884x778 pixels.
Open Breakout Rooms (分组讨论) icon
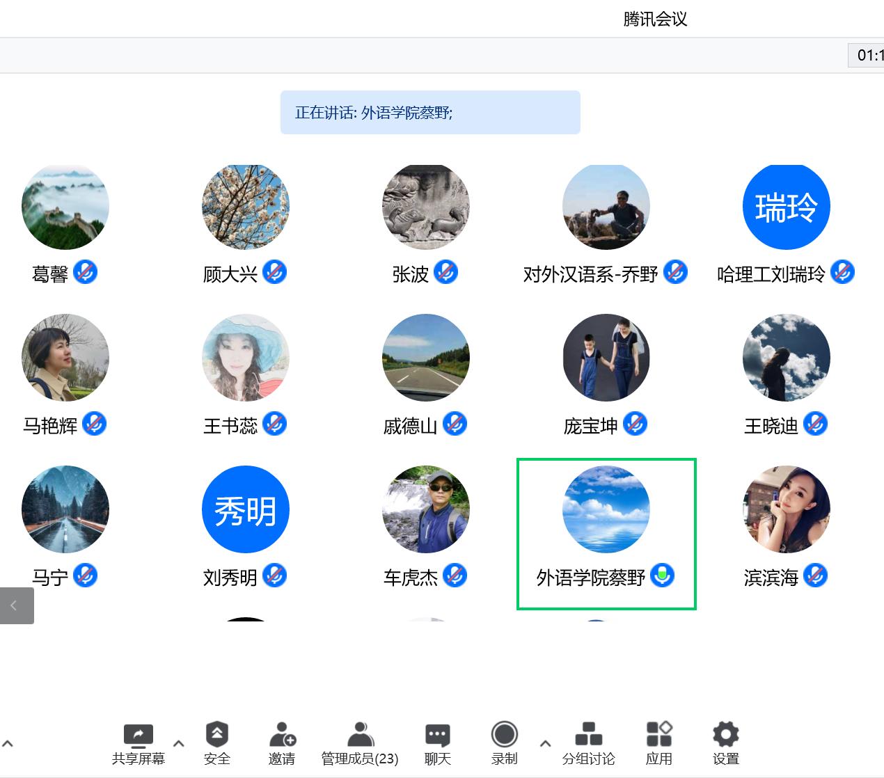588,736
